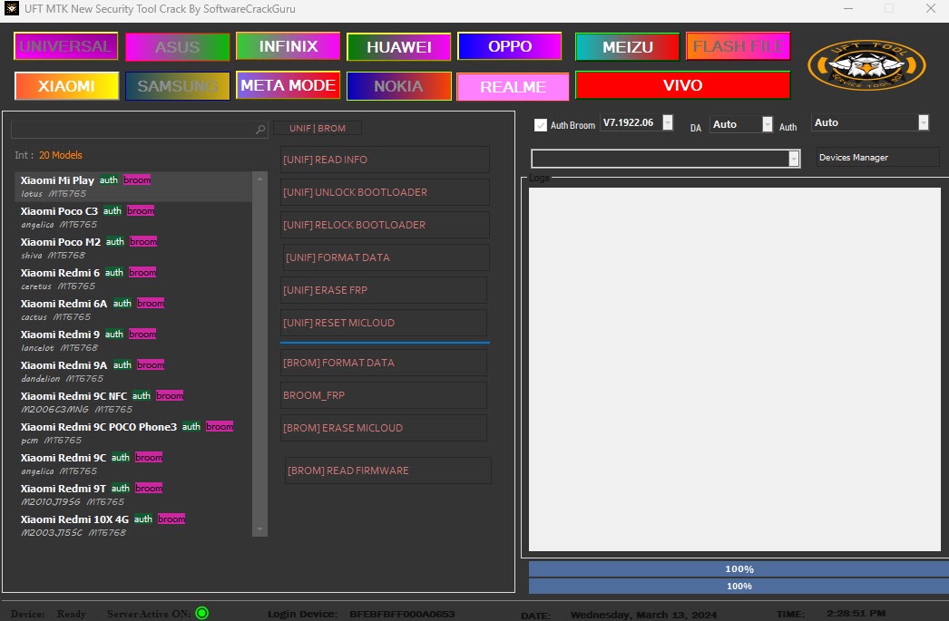Click the date Wednesday, March 13, 2024
This screenshot has height=621, width=949.
click(643, 615)
